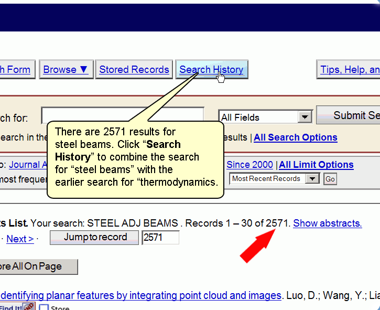Screen dimensions: 380x310
Task: Expand the All Fields dropdown
Action: 305,117
